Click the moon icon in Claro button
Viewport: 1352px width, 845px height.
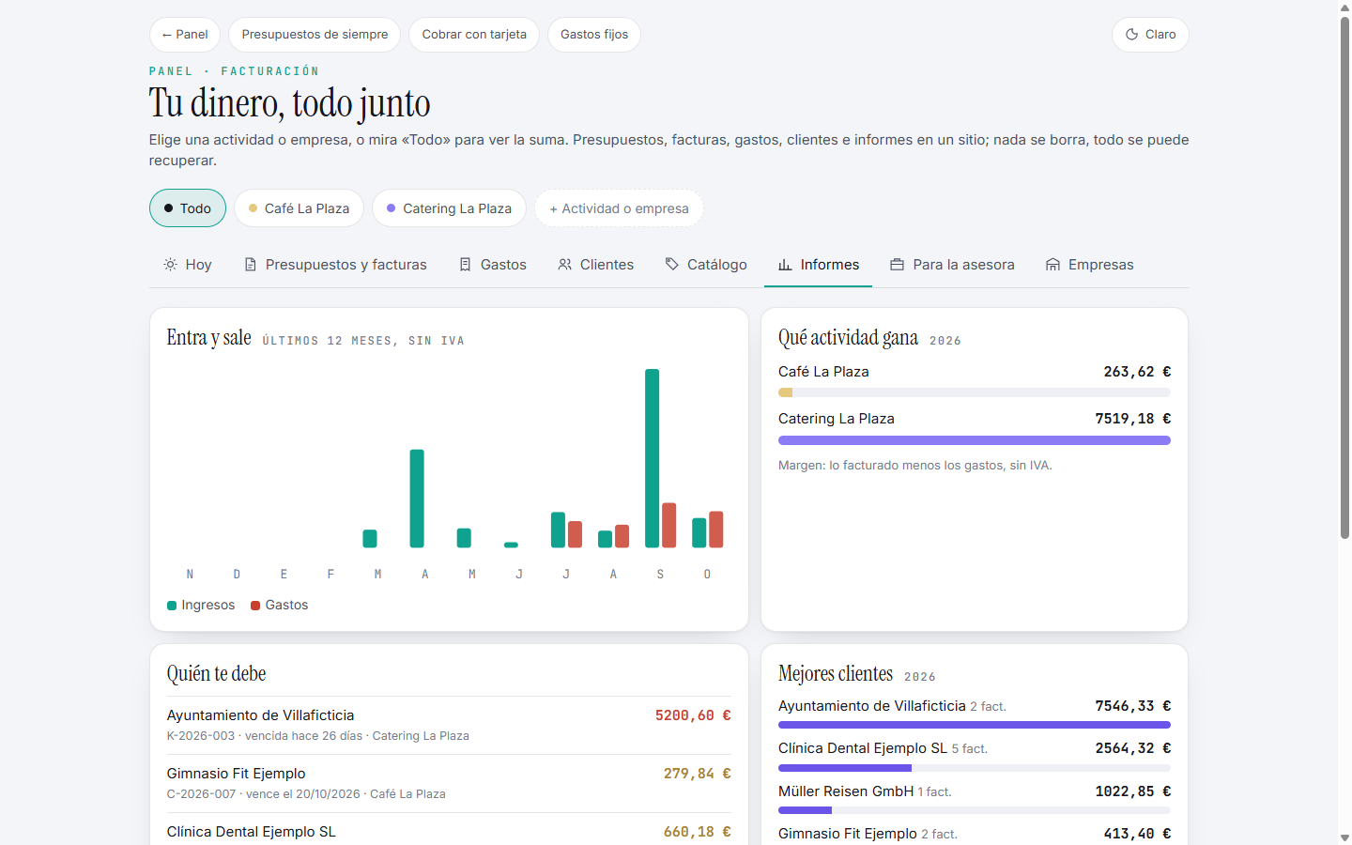click(1132, 35)
